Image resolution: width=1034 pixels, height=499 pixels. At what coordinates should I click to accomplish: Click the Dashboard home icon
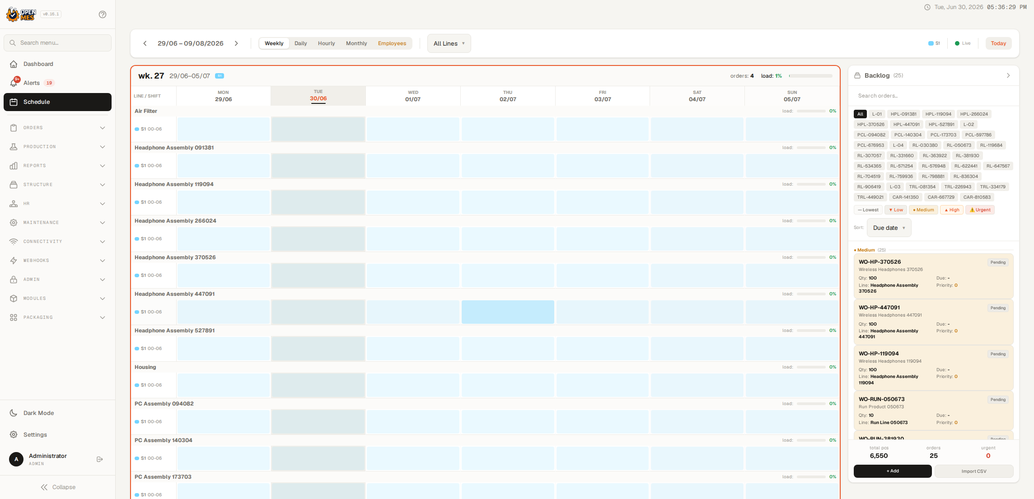click(x=14, y=64)
